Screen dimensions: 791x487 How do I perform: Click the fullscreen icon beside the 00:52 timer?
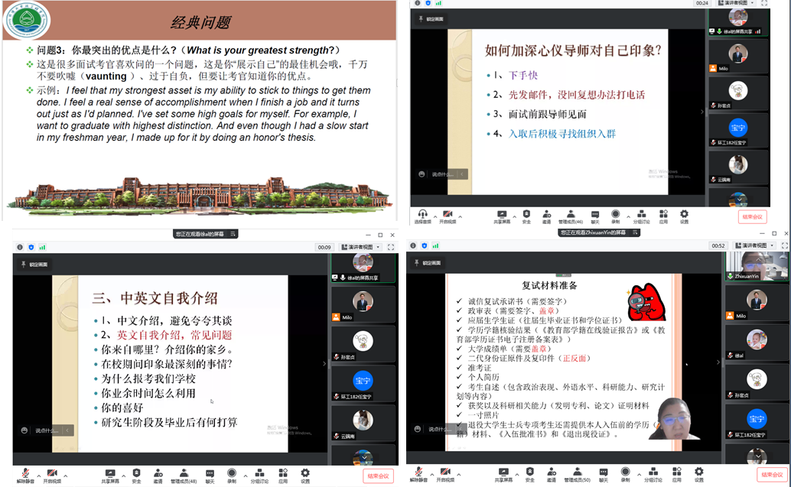(x=783, y=245)
